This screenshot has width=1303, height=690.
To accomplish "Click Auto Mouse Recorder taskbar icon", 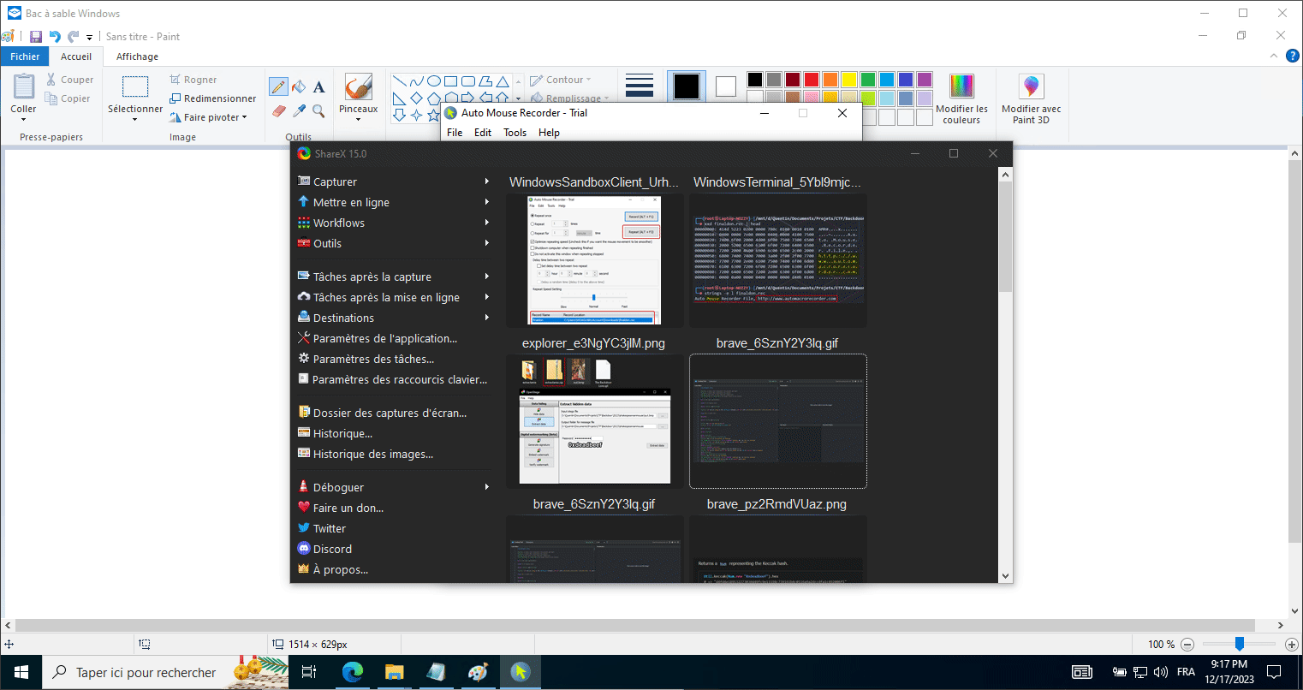I will (x=520, y=672).
